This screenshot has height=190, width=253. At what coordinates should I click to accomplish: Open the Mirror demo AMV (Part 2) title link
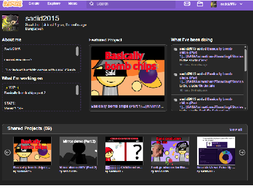(78, 167)
